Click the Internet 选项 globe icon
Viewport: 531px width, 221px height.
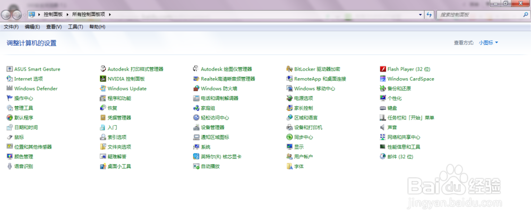[10, 79]
